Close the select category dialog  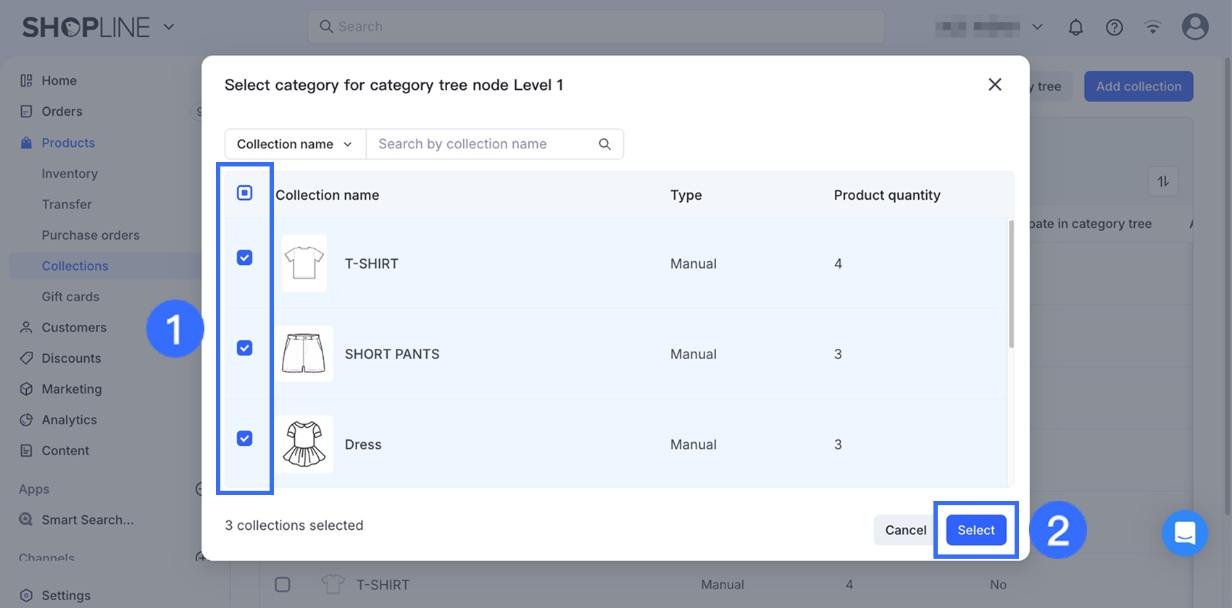pyautogui.click(x=994, y=85)
